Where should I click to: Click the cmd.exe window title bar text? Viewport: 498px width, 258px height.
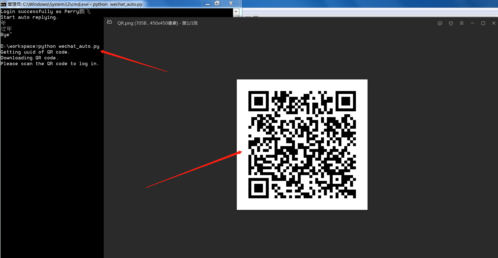pos(75,4)
